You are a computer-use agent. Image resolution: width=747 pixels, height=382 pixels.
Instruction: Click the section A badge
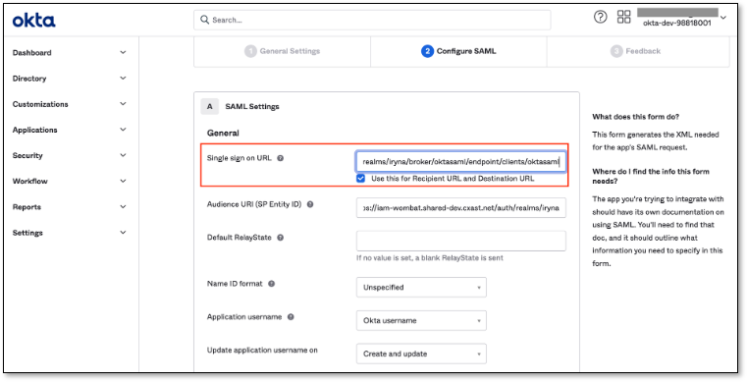click(x=210, y=107)
